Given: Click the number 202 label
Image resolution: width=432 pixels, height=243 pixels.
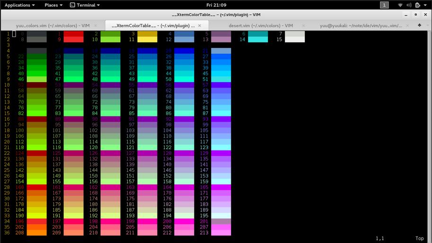Looking at the screenshot, I should pos(19,227).
